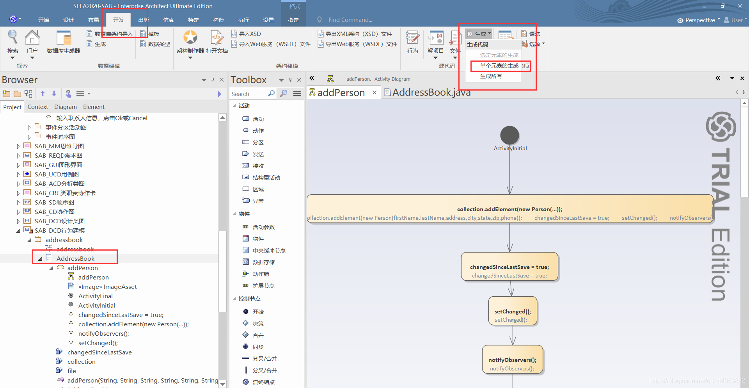
Task: Click the notifyObservers(); action on diagram
Action: [x=512, y=360]
